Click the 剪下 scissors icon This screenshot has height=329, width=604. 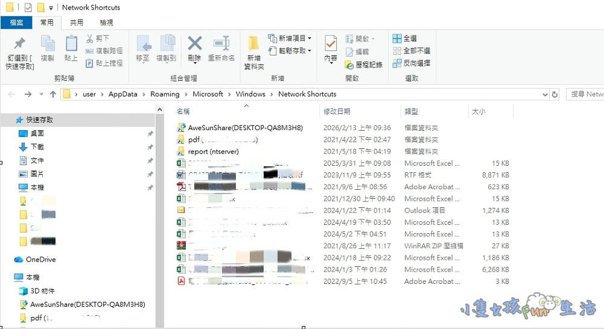(90, 39)
